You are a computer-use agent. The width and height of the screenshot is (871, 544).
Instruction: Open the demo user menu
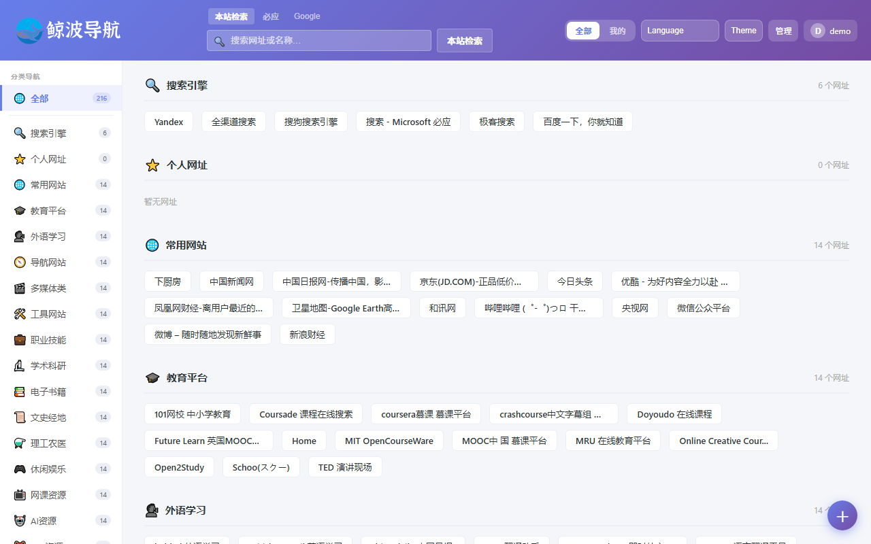[x=830, y=31]
